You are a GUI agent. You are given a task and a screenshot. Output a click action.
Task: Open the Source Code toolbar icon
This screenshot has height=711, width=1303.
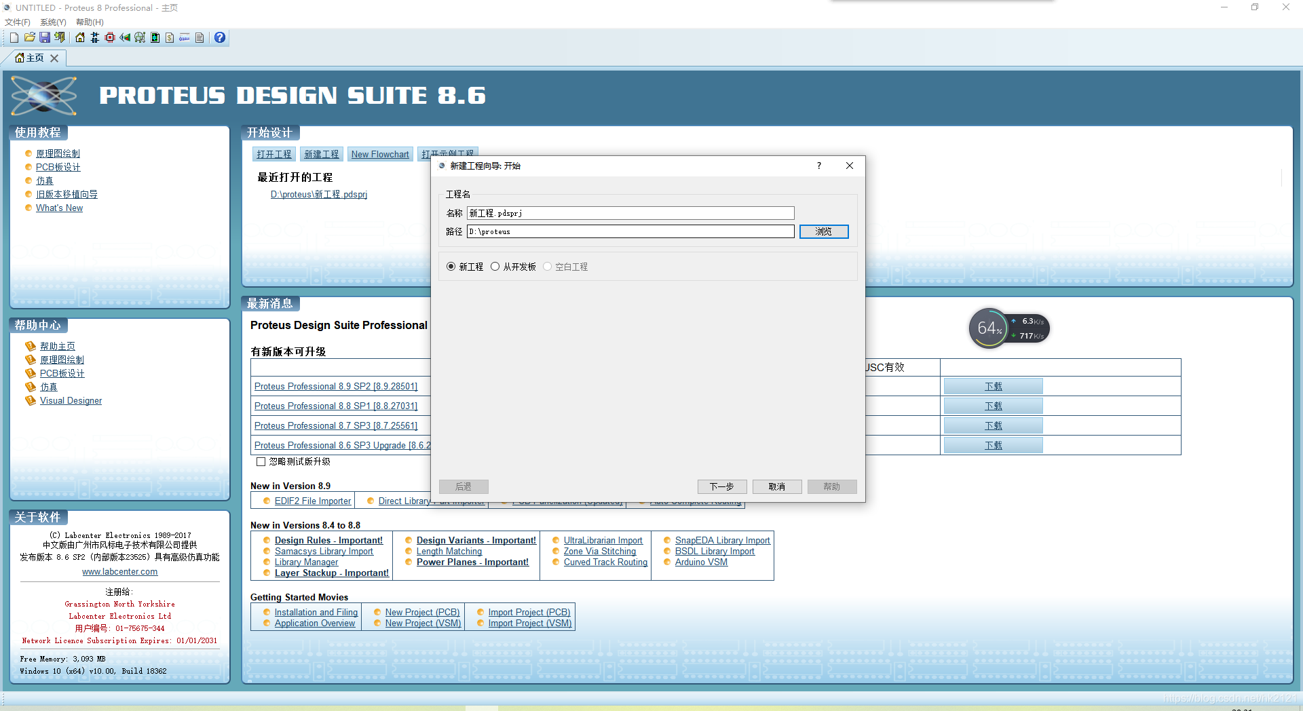185,37
